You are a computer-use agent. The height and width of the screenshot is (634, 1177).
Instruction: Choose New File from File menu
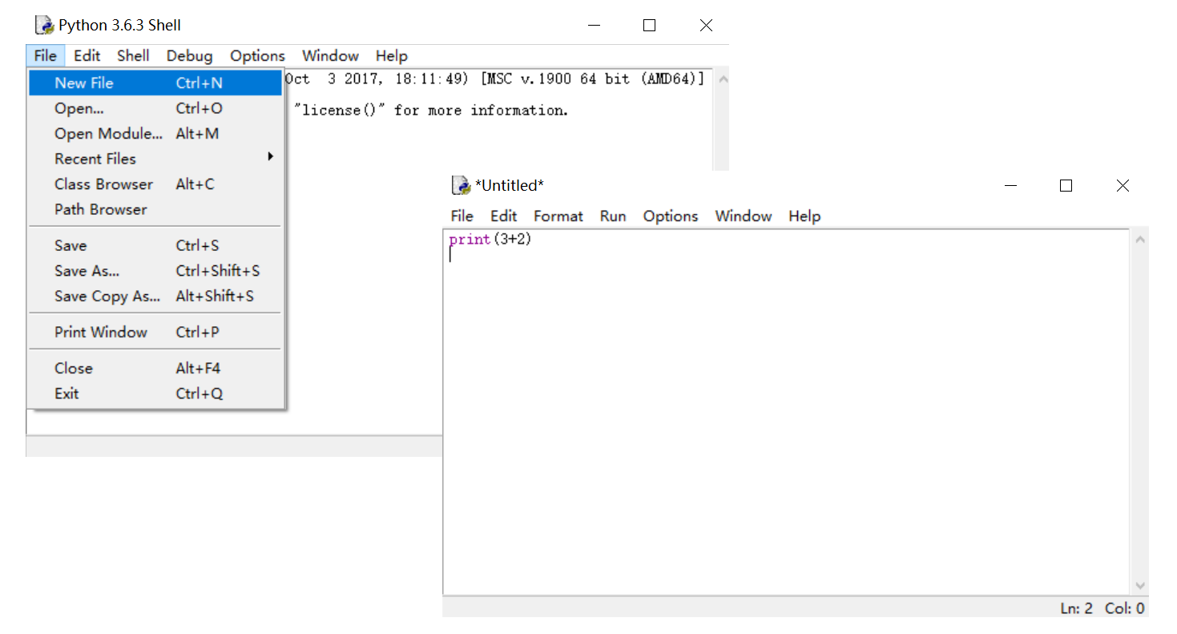click(x=155, y=83)
